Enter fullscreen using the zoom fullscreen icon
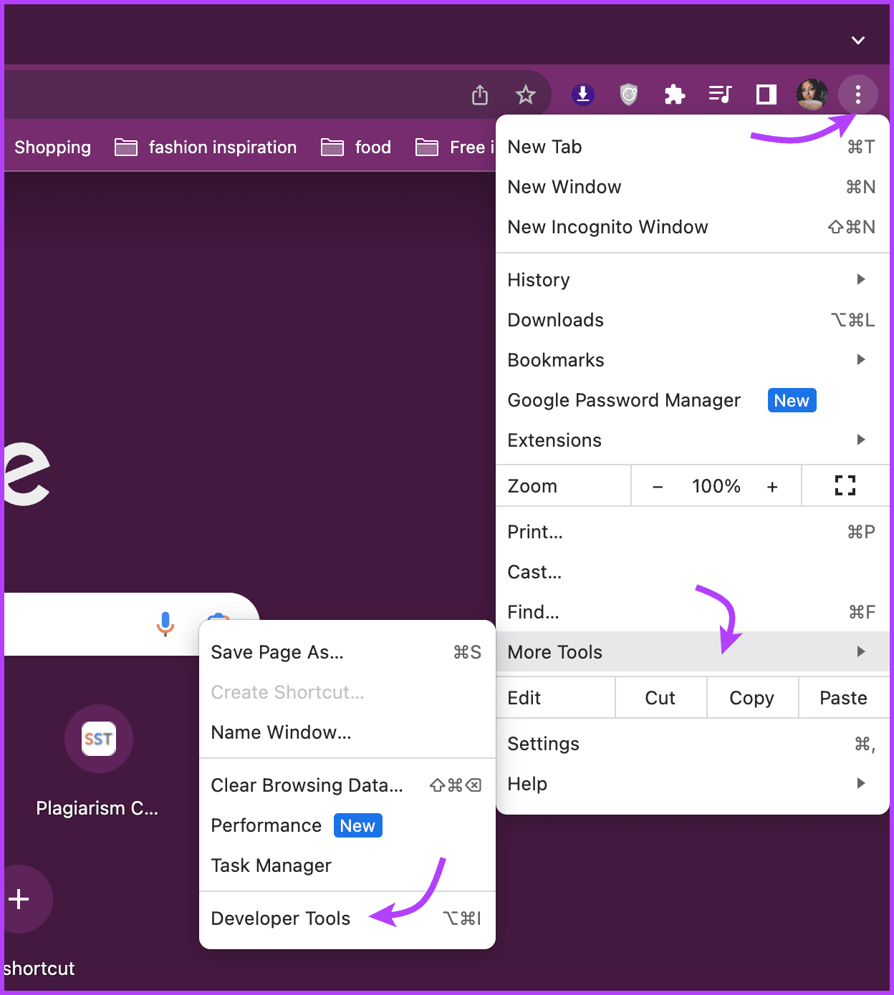 845,485
